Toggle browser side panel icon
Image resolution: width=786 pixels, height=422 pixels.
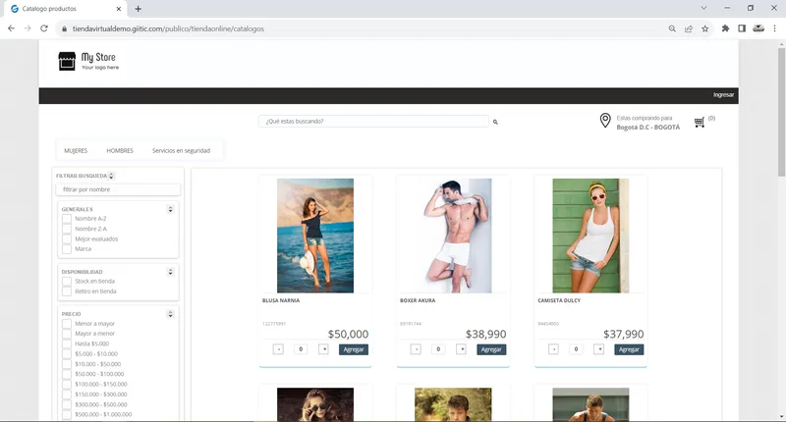coord(742,28)
